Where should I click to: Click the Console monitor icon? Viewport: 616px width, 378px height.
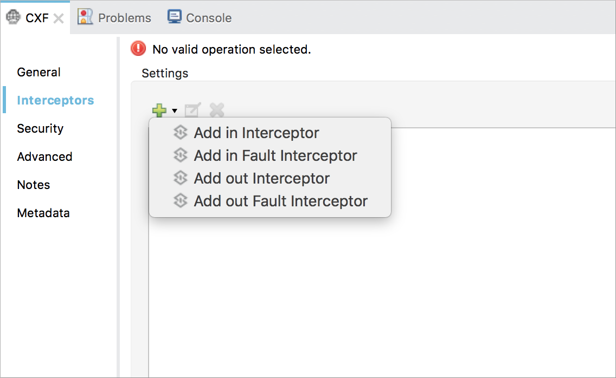click(174, 17)
